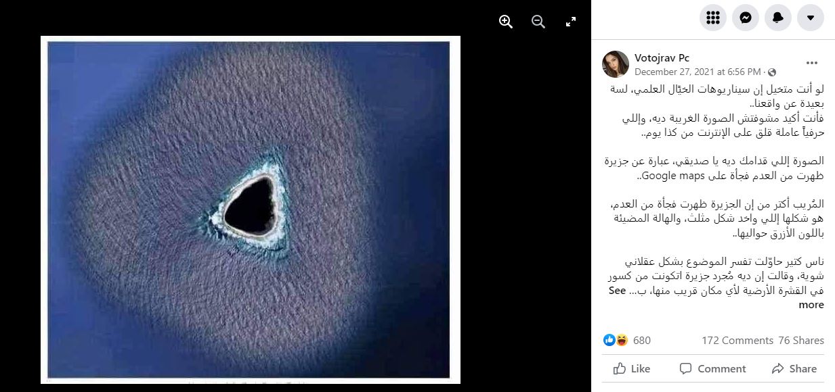Enter fullscreen photo view

[571, 22]
